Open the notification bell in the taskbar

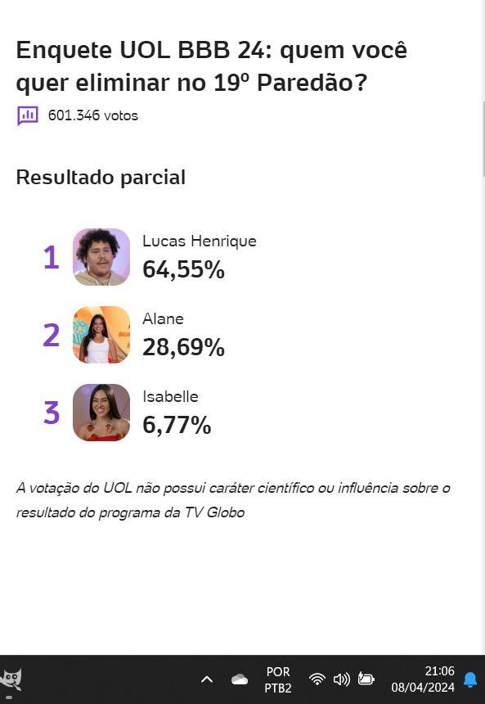(469, 679)
